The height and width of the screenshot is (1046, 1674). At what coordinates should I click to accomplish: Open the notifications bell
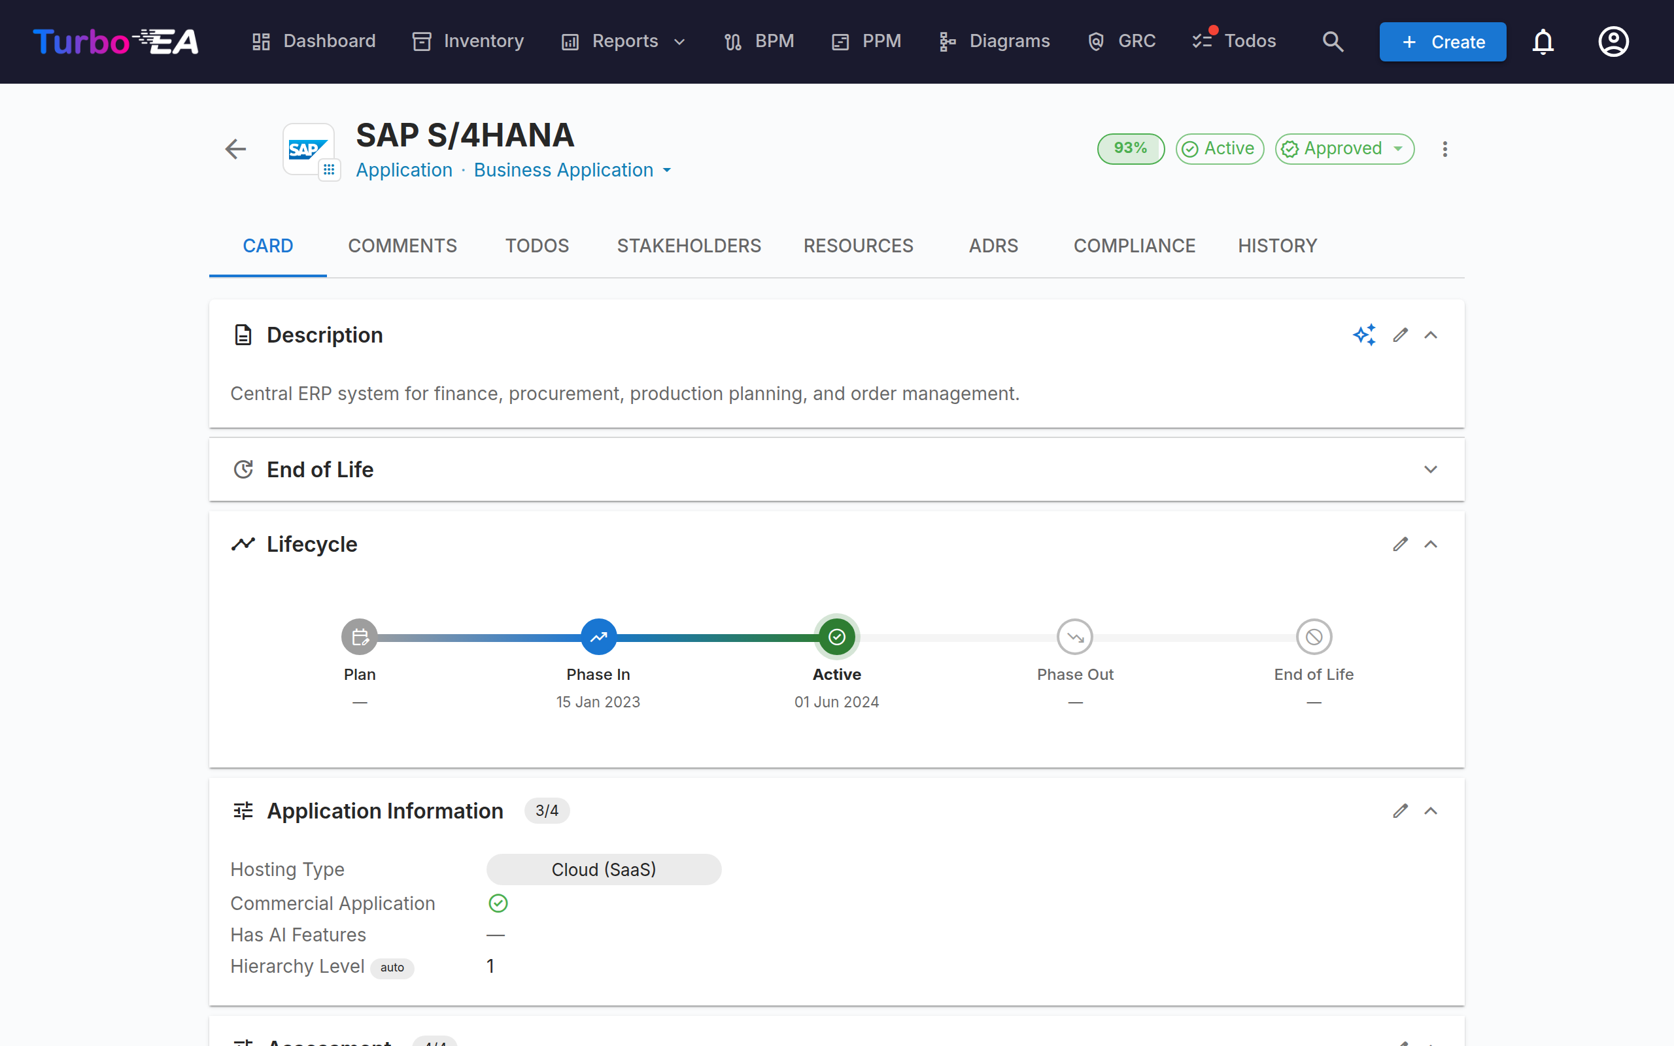tap(1543, 41)
